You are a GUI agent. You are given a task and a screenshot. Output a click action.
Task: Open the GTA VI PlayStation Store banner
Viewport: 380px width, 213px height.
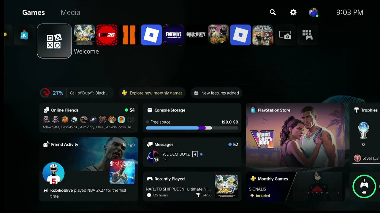[x=295, y=135]
